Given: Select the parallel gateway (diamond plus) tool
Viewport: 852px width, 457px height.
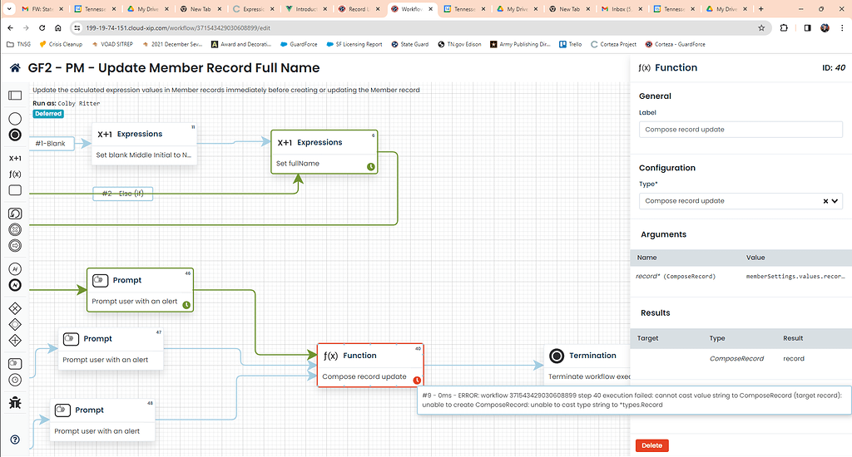Looking at the screenshot, I should click(15, 341).
